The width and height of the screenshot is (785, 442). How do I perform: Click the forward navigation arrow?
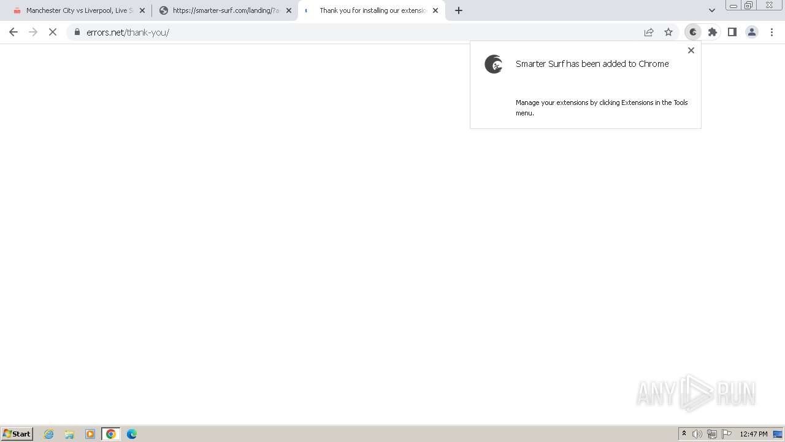point(33,32)
